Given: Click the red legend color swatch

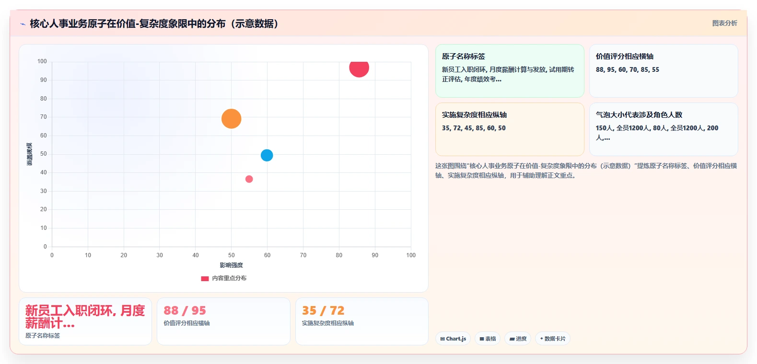Looking at the screenshot, I should pos(205,278).
